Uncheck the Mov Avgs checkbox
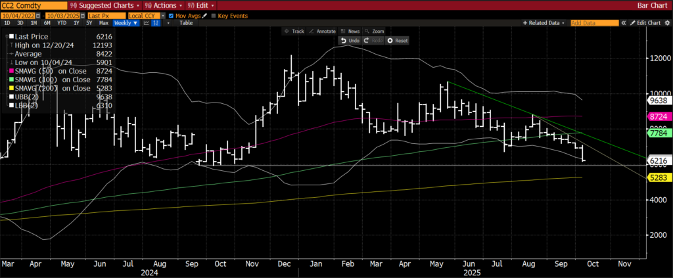The image size is (673, 278). [x=172, y=14]
